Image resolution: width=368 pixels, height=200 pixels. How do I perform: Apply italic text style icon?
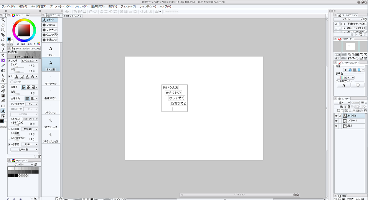(22, 77)
